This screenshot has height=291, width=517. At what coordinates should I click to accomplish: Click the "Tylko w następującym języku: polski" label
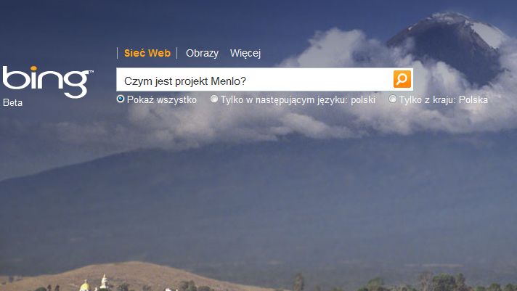298,100
